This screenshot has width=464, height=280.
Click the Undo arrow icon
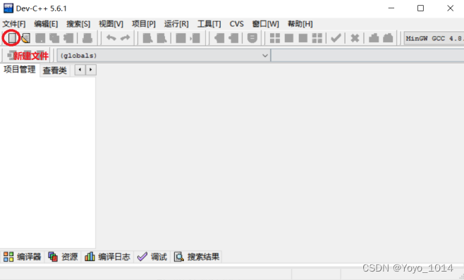coord(111,38)
